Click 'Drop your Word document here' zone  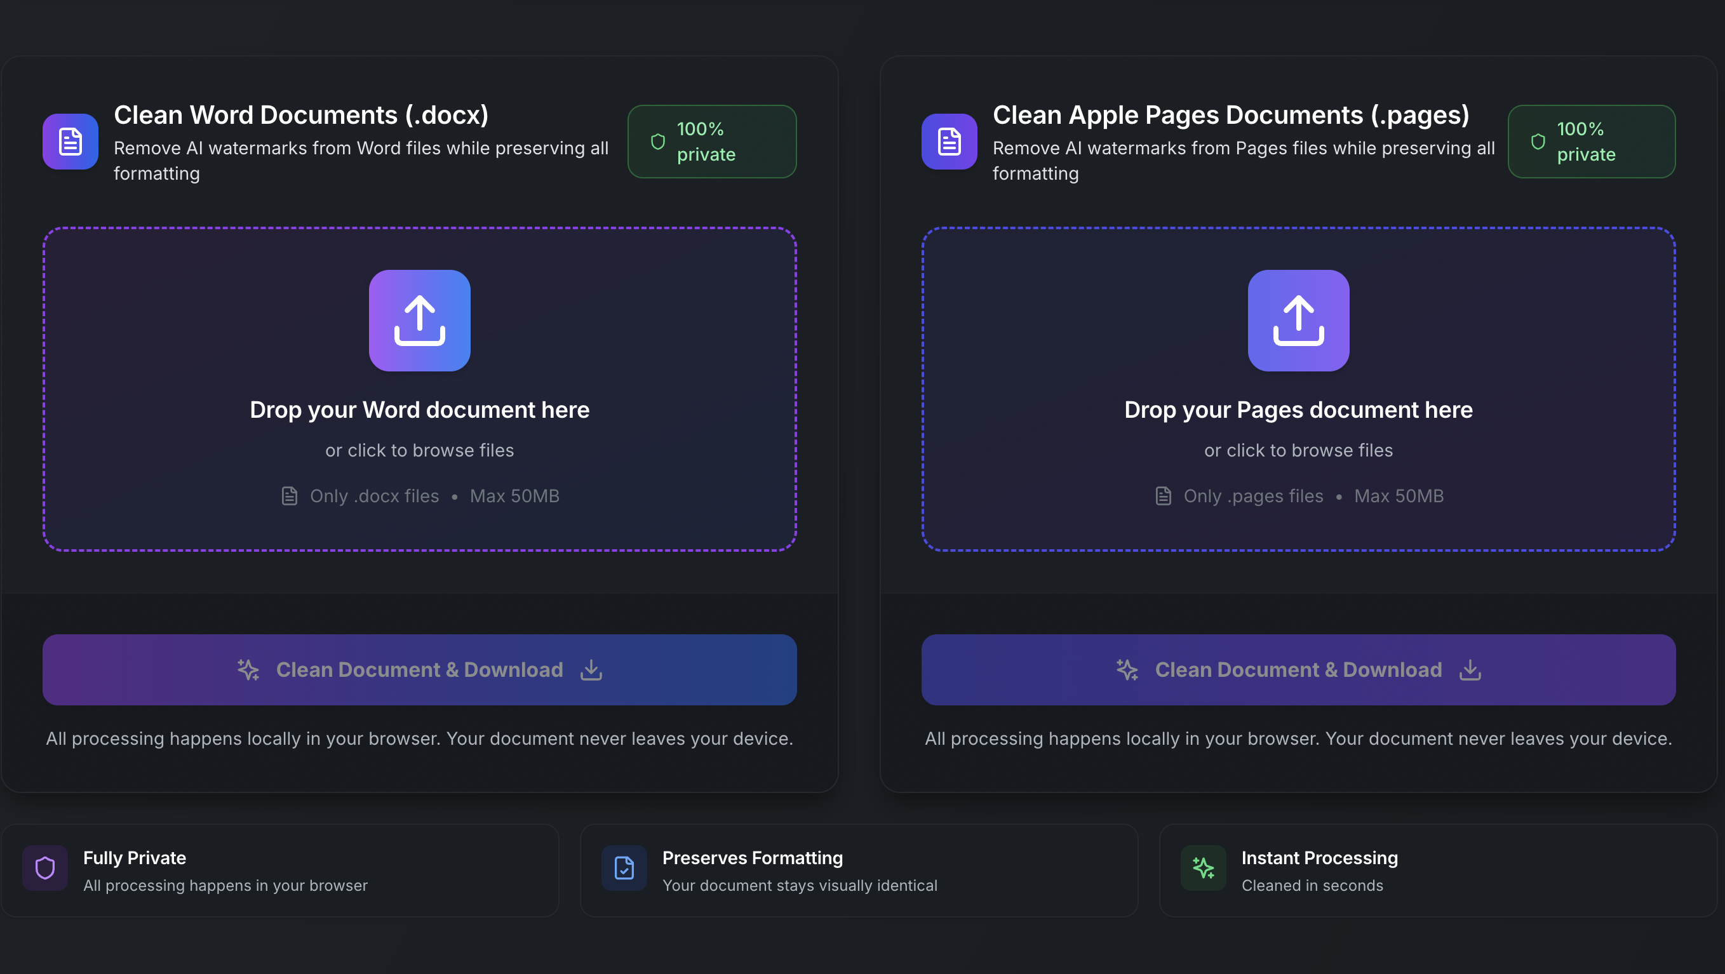coord(419,410)
